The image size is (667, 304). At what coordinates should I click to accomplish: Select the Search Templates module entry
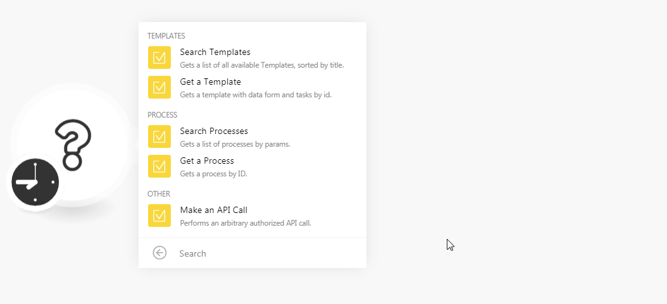point(252,58)
